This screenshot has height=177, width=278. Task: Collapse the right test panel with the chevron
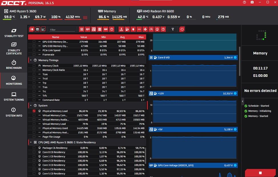coord(243,101)
